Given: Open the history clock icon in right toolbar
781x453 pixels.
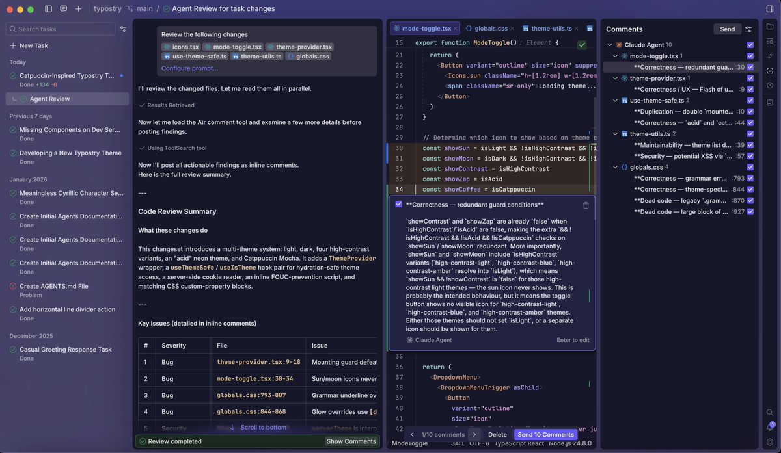Looking at the screenshot, I should tap(770, 85).
